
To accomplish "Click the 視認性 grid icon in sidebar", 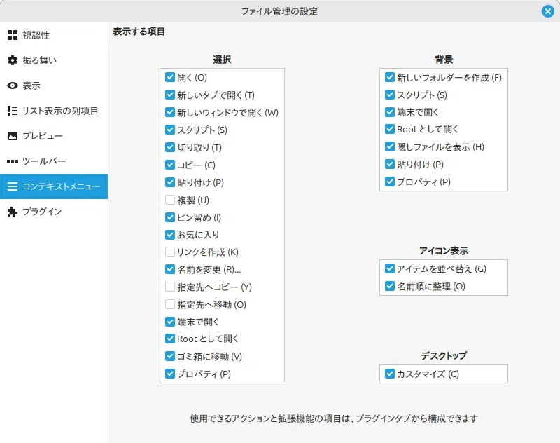I will coord(13,35).
